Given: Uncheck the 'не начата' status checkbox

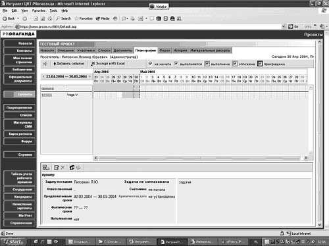Looking at the screenshot, I should (x=150, y=64).
